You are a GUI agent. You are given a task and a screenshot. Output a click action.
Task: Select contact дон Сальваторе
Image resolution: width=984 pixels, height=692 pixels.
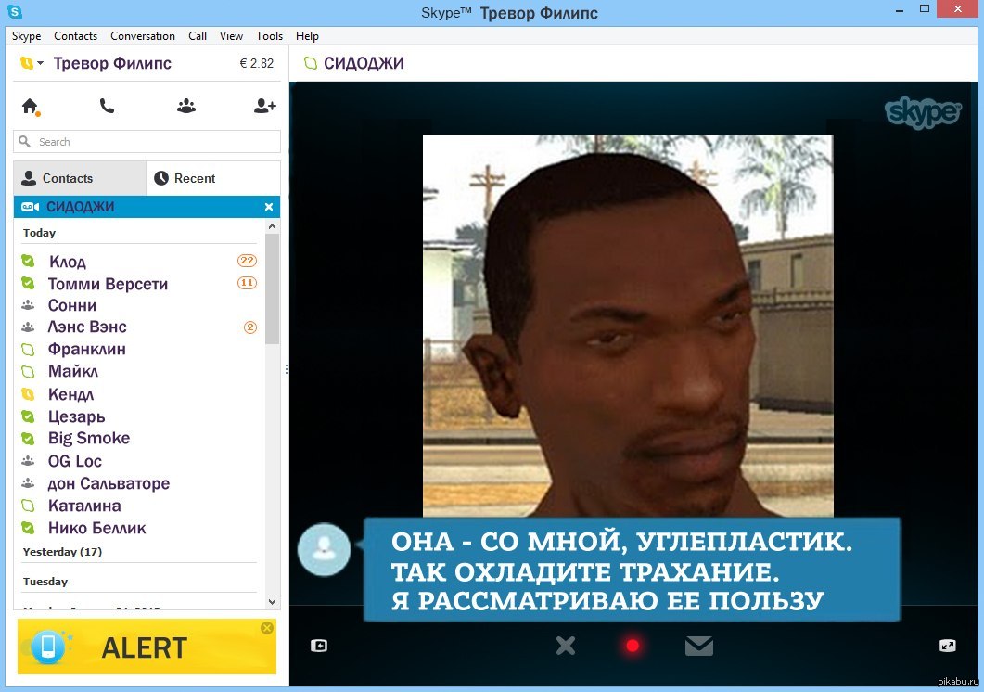point(109,483)
